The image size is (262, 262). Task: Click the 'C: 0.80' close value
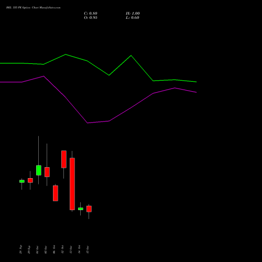click(x=91, y=14)
